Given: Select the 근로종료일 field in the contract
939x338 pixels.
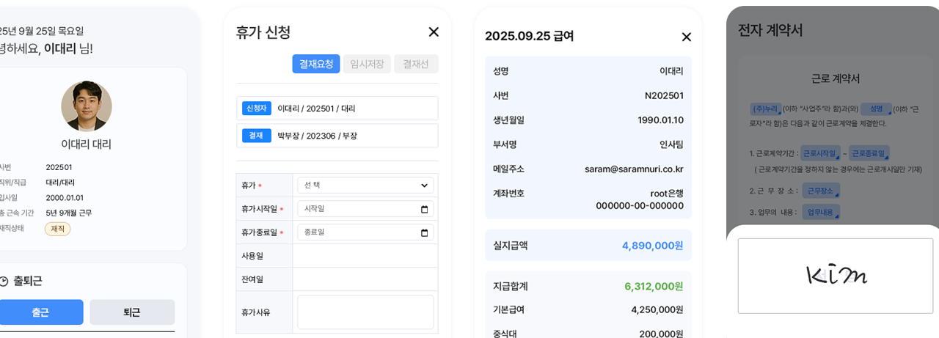Looking at the screenshot, I should tap(869, 154).
